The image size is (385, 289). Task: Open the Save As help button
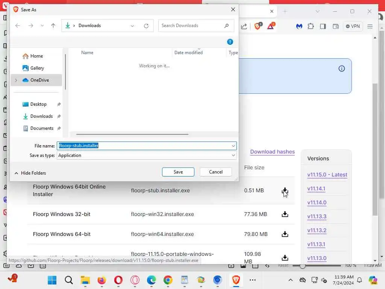tap(230, 42)
